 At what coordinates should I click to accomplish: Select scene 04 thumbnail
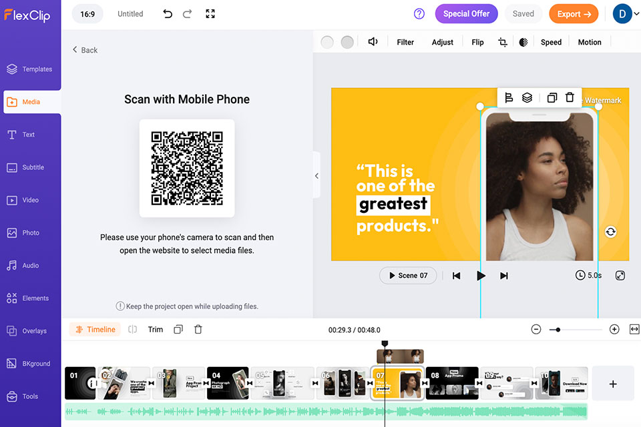(x=228, y=383)
